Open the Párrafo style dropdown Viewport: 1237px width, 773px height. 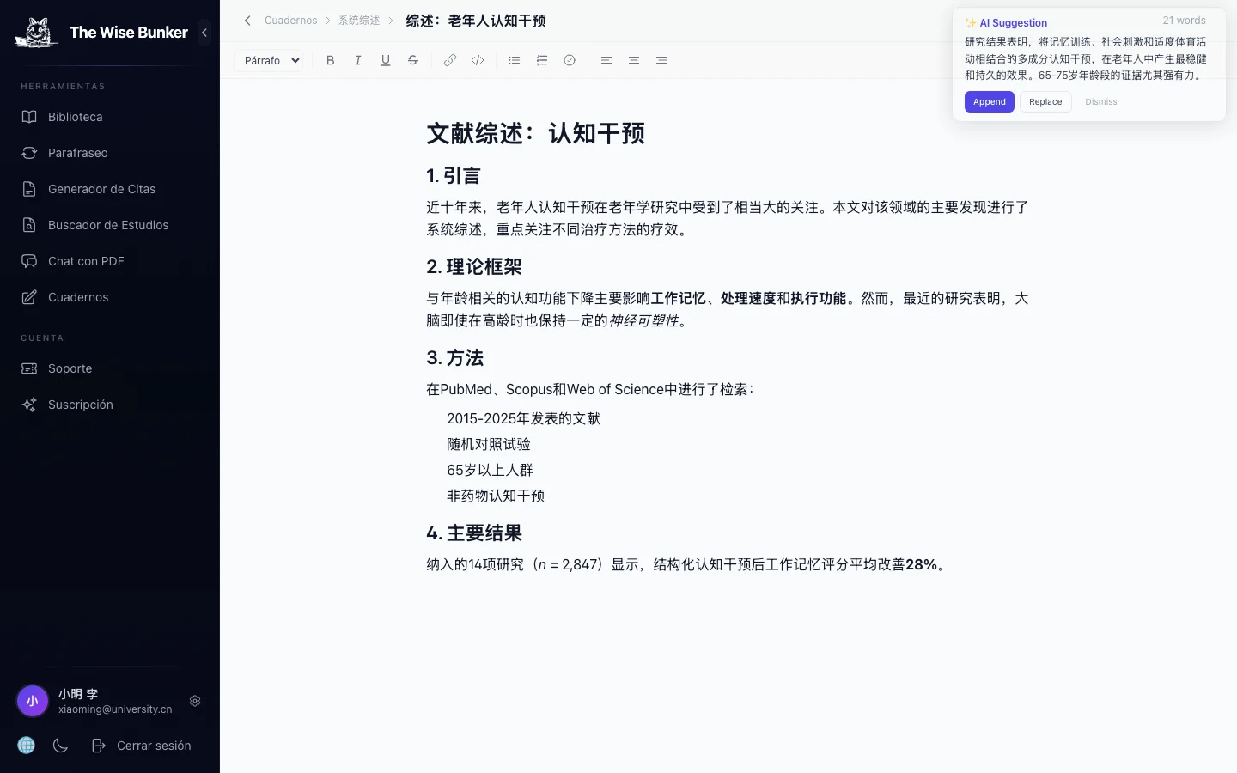[x=269, y=60]
